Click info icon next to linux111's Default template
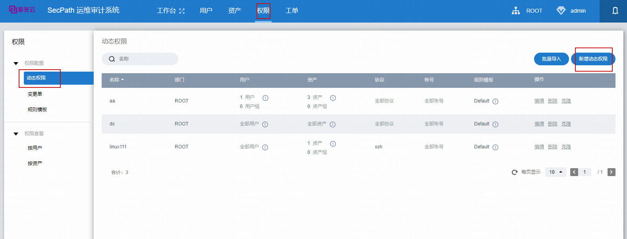 pos(495,147)
